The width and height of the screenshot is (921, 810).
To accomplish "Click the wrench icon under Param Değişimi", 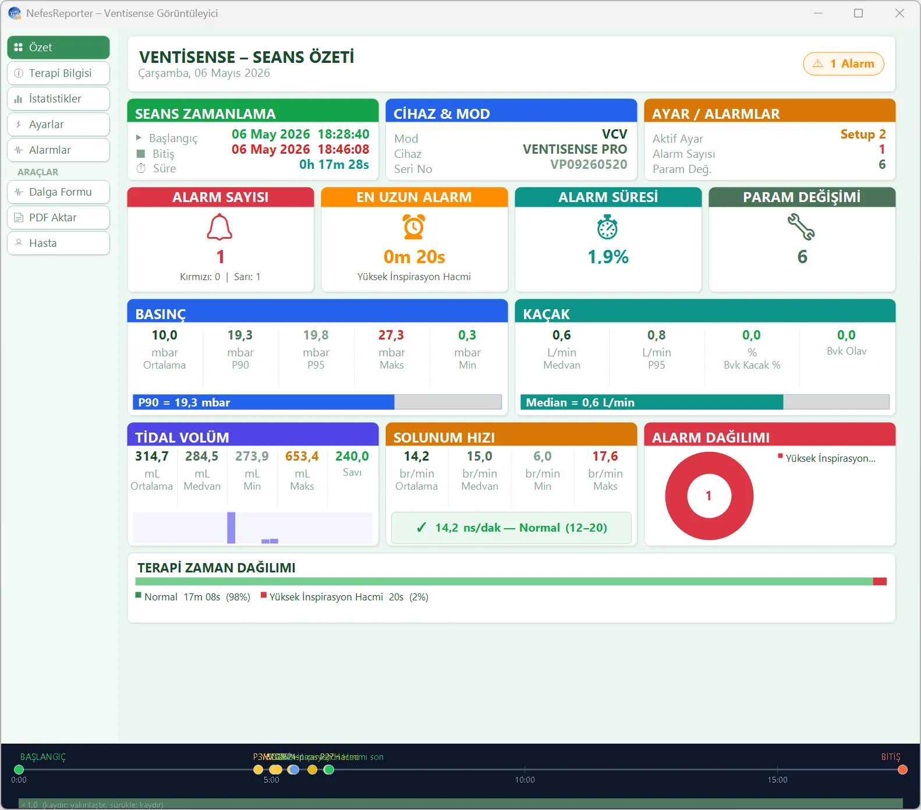I will point(802,227).
